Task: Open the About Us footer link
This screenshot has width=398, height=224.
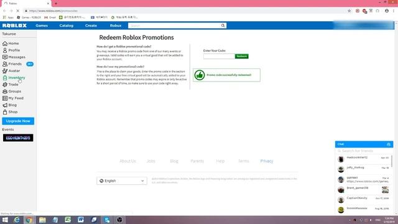Action: coord(127,161)
